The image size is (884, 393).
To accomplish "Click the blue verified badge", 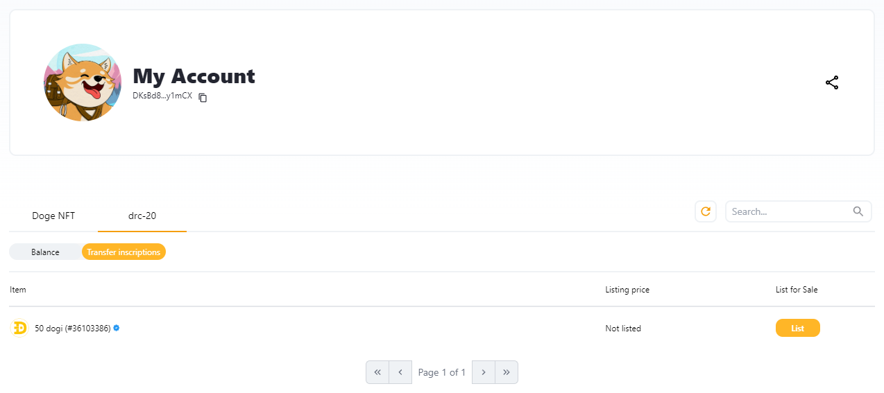I will 117,328.
